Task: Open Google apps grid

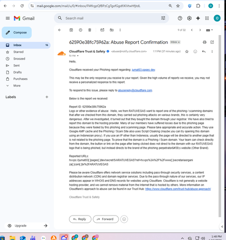Action: [207, 18]
